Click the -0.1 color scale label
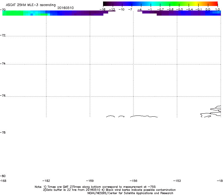223x195 pixels. click(199, 10)
